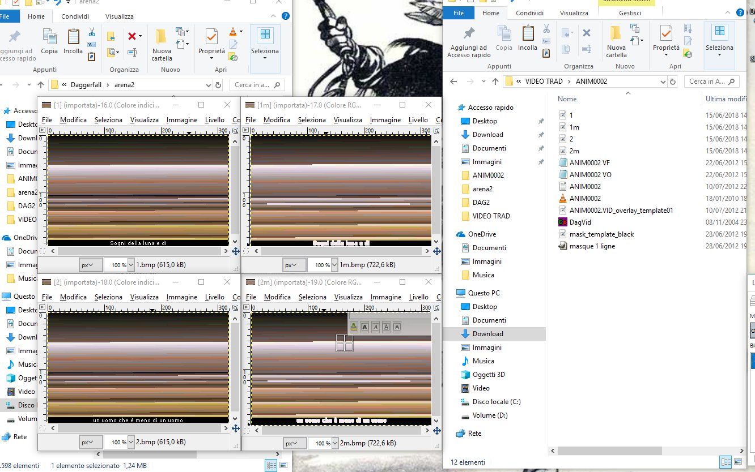Select OneDrive in ANIM0002 window sidebar
This screenshot has width=755, height=472.
tap(482, 234)
